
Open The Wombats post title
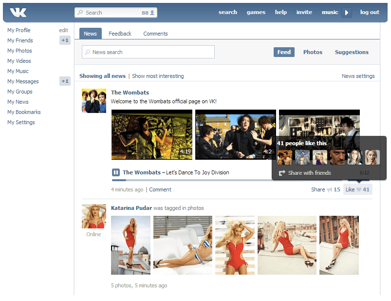pyautogui.click(x=130, y=93)
